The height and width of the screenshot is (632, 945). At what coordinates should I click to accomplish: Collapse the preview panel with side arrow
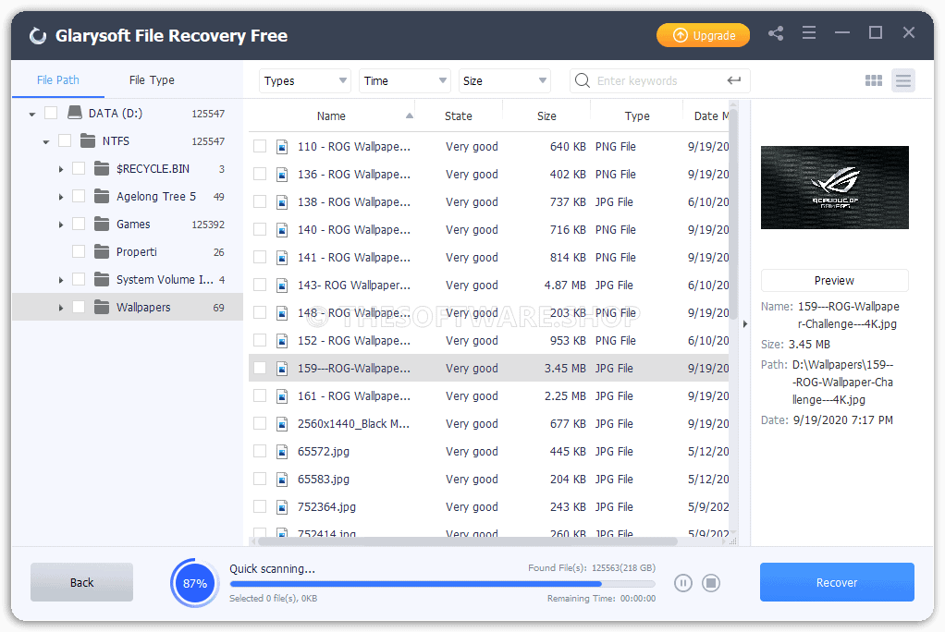745,323
